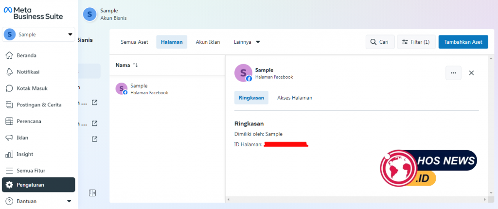Open Notifikasi via the bell icon

[9, 72]
